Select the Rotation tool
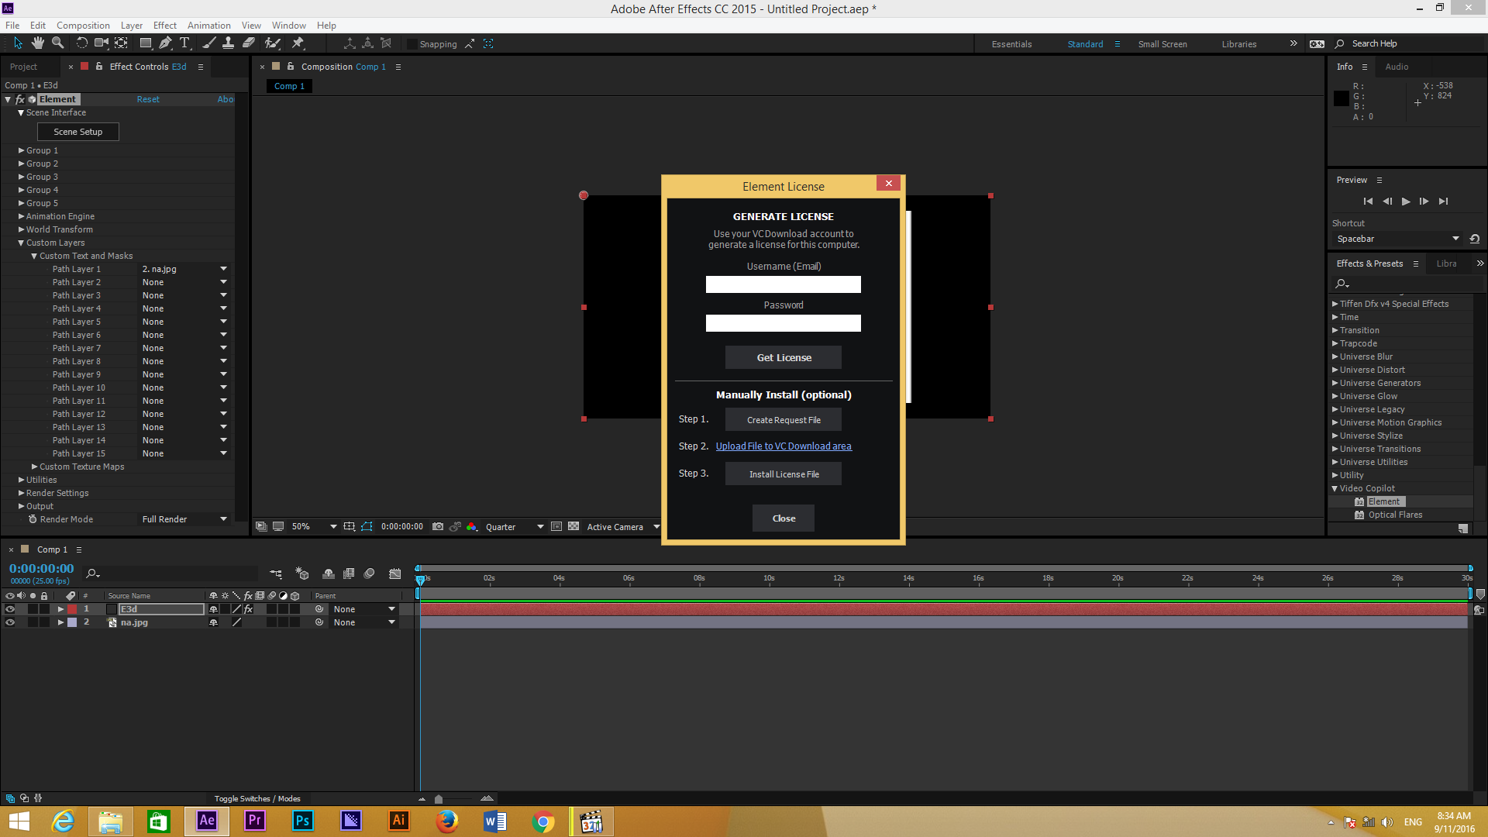 pos(81,43)
